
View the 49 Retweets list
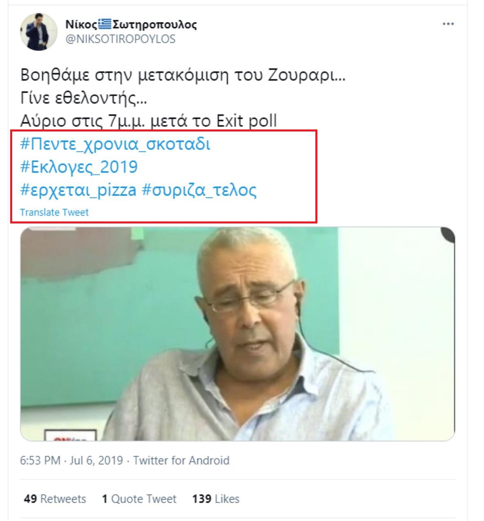pos(55,499)
